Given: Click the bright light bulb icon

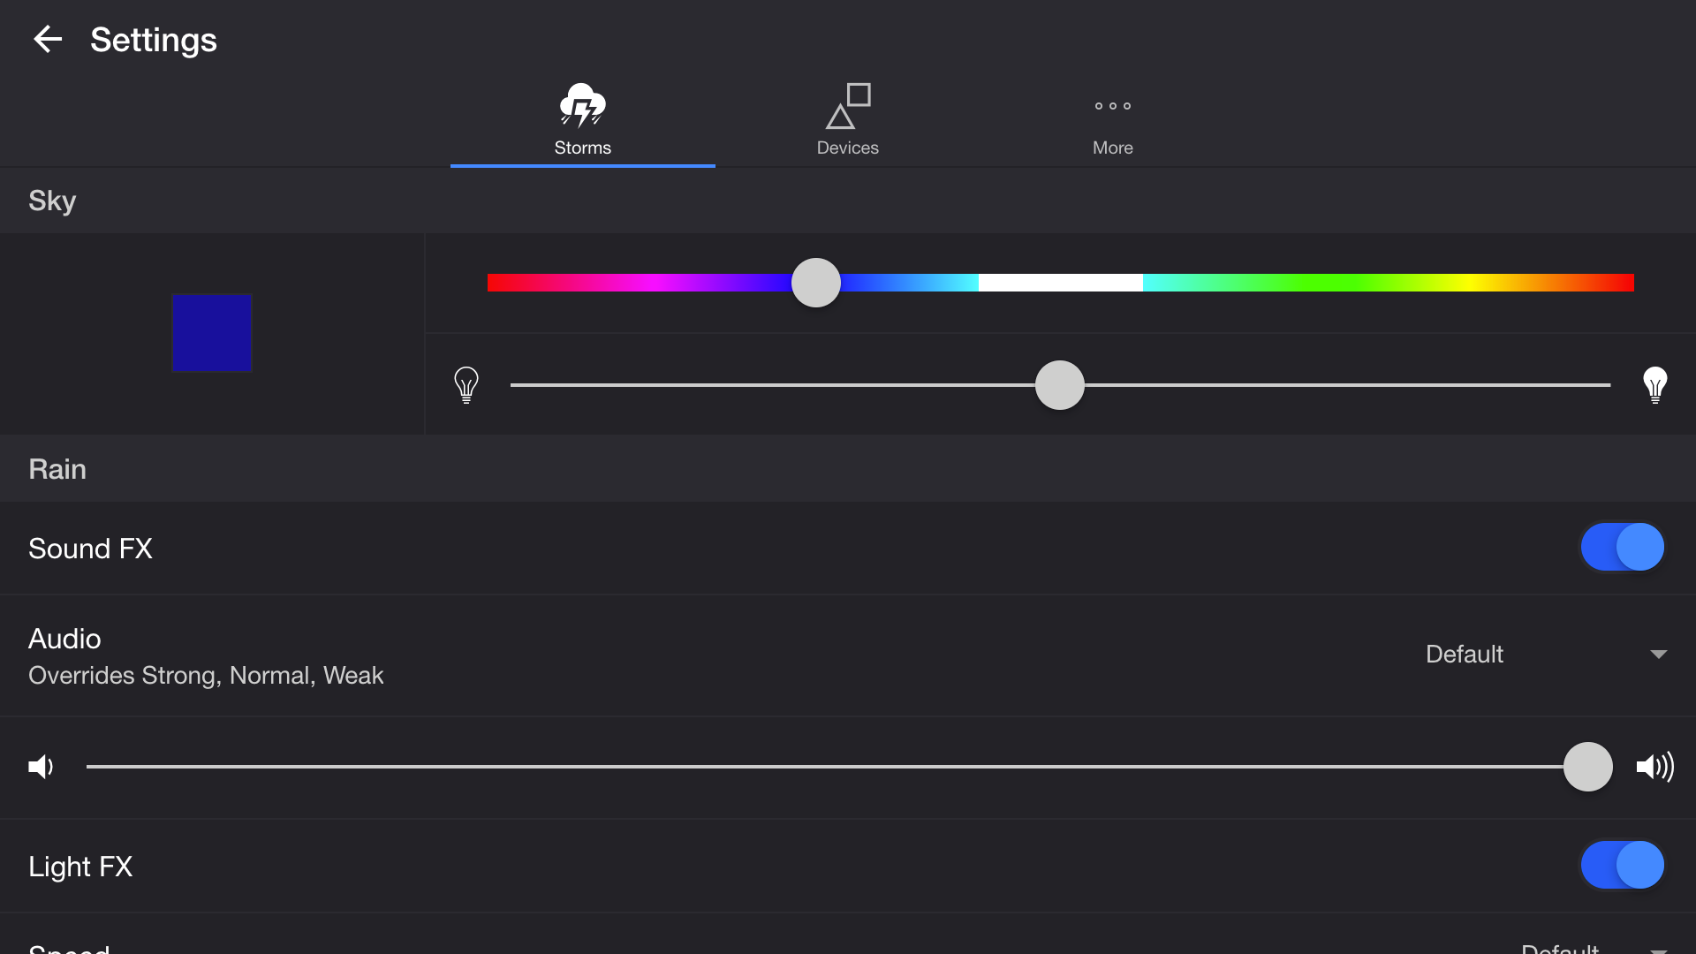Looking at the screenshot, I should [1654, 385].
